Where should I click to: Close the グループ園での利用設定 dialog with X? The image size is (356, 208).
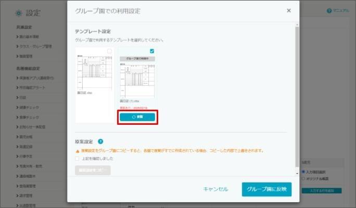289,10
